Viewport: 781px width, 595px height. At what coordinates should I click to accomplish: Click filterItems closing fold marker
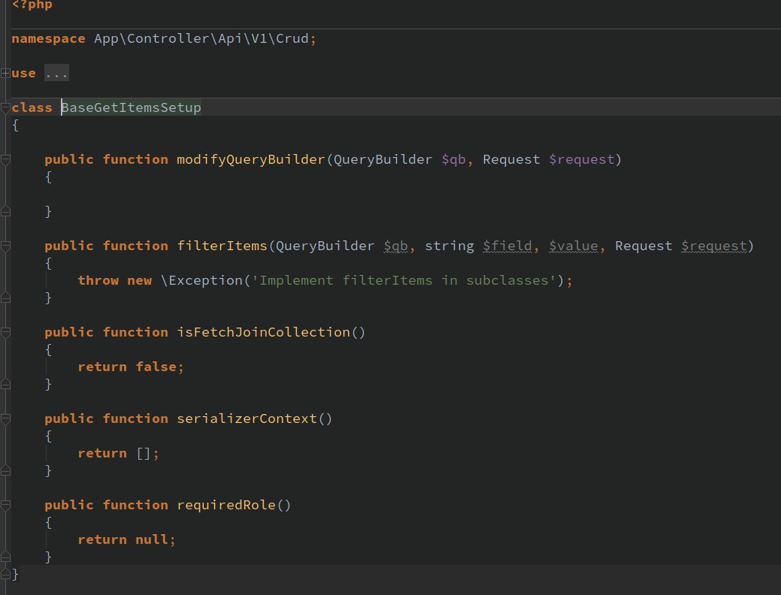click(5, 297)
